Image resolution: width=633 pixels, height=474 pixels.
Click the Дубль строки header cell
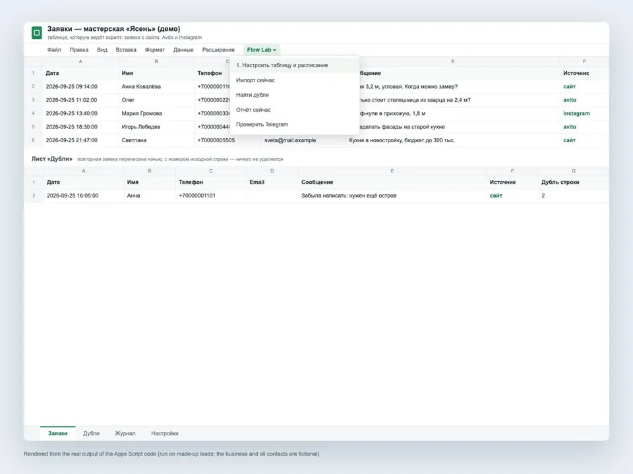point(574,182)
